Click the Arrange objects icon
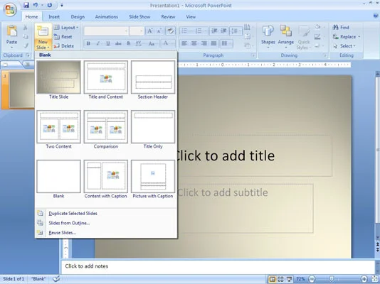The image size is (380, 284). [x=286, y=31]
